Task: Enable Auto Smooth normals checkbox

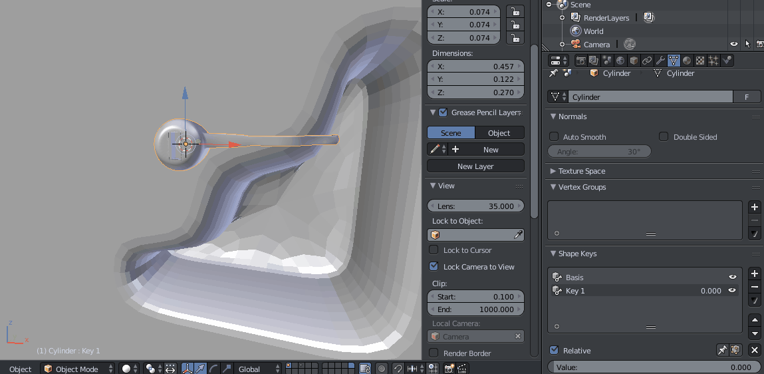Action: click(554, 137)
